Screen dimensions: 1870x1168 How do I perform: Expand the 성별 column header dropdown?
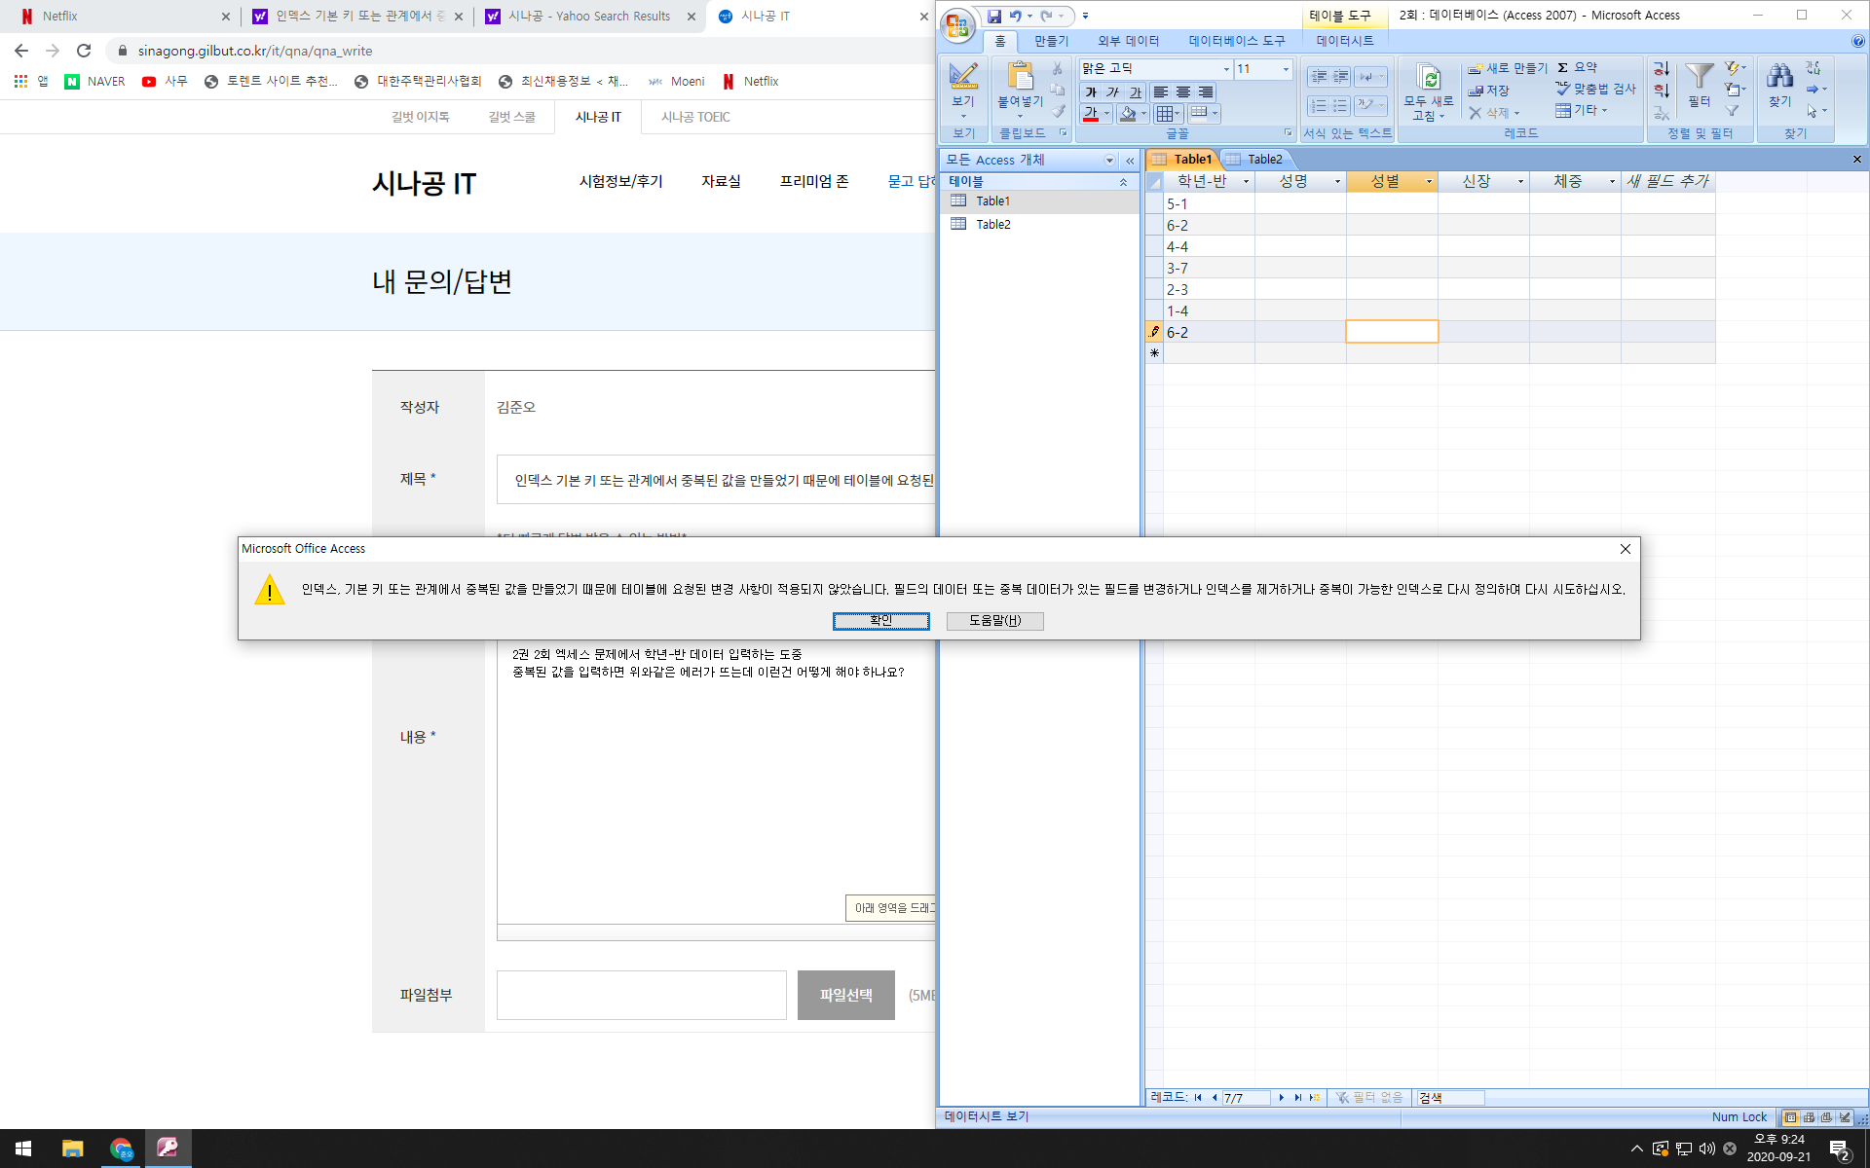1429,182
